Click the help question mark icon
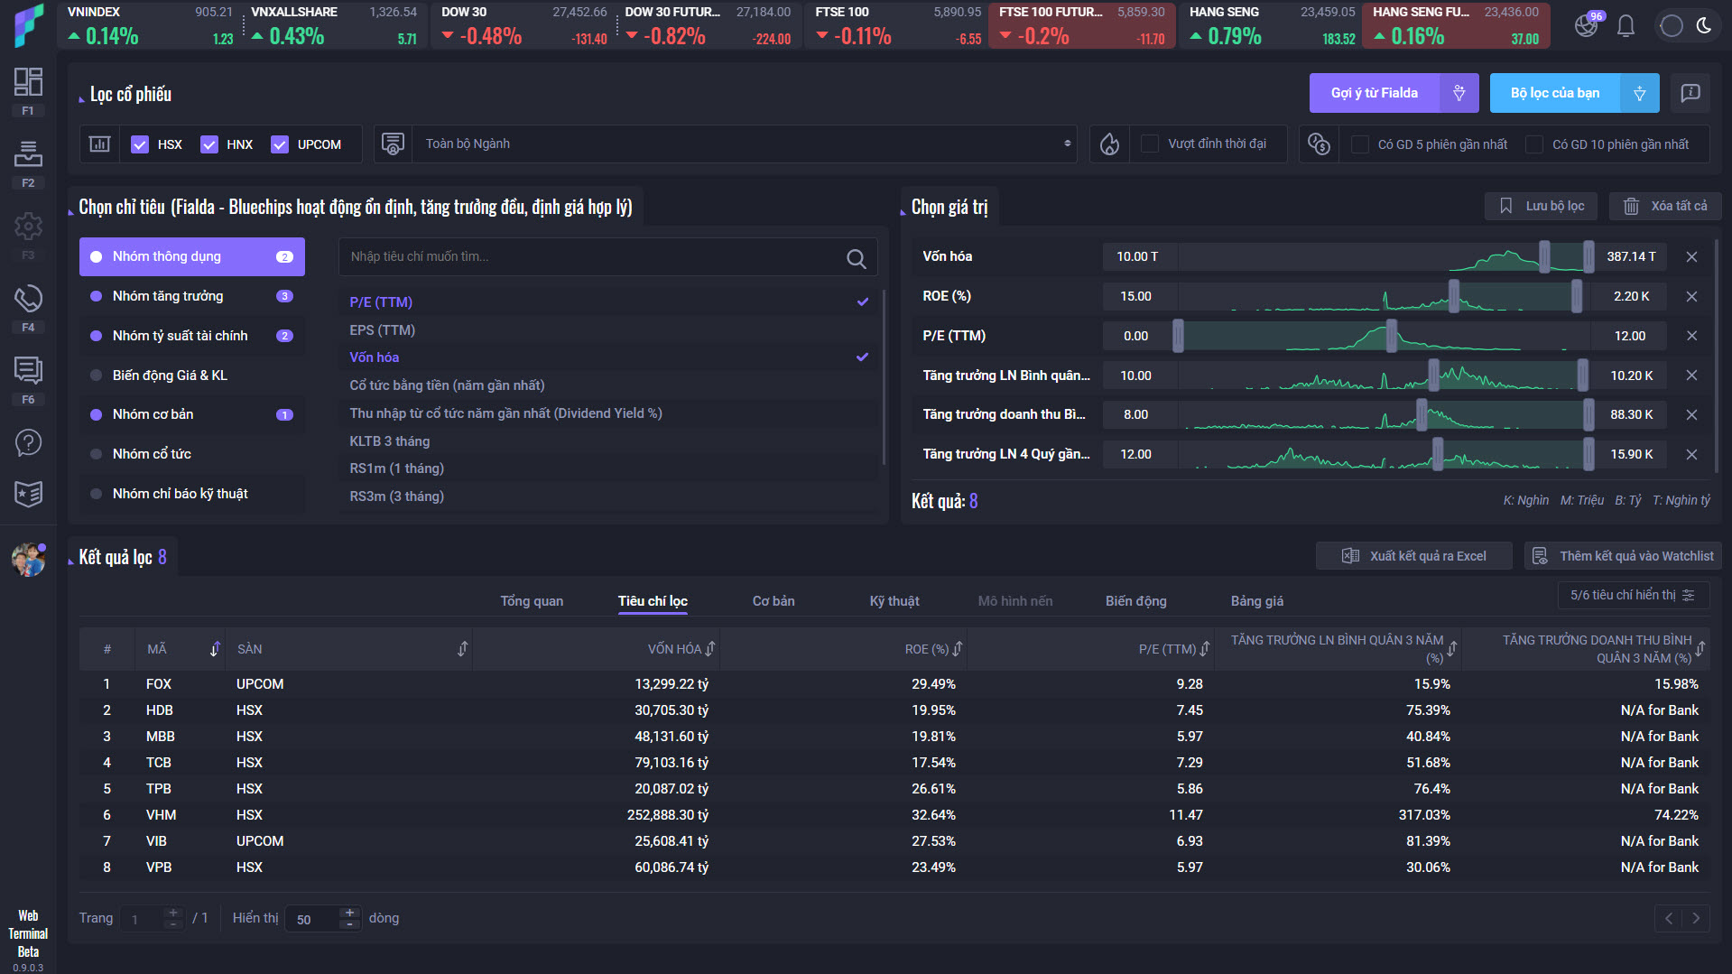1732x974 pixels. click(x=28, y=442)
